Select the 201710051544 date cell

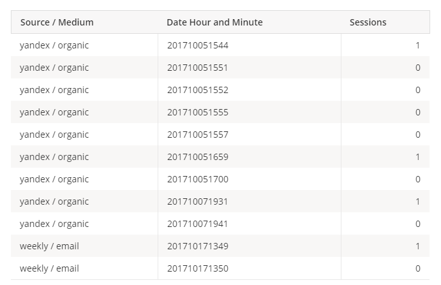pyautogui.click(x=197, y=45)
